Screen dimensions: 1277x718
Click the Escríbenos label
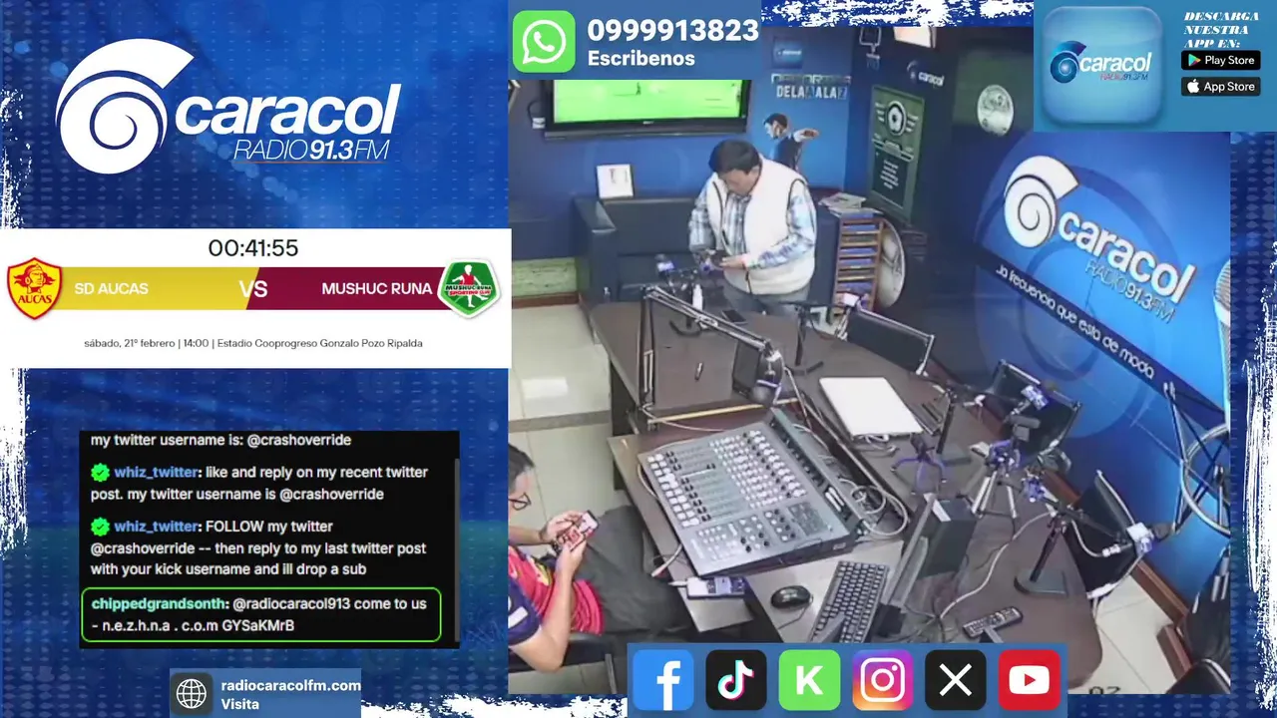640,59
